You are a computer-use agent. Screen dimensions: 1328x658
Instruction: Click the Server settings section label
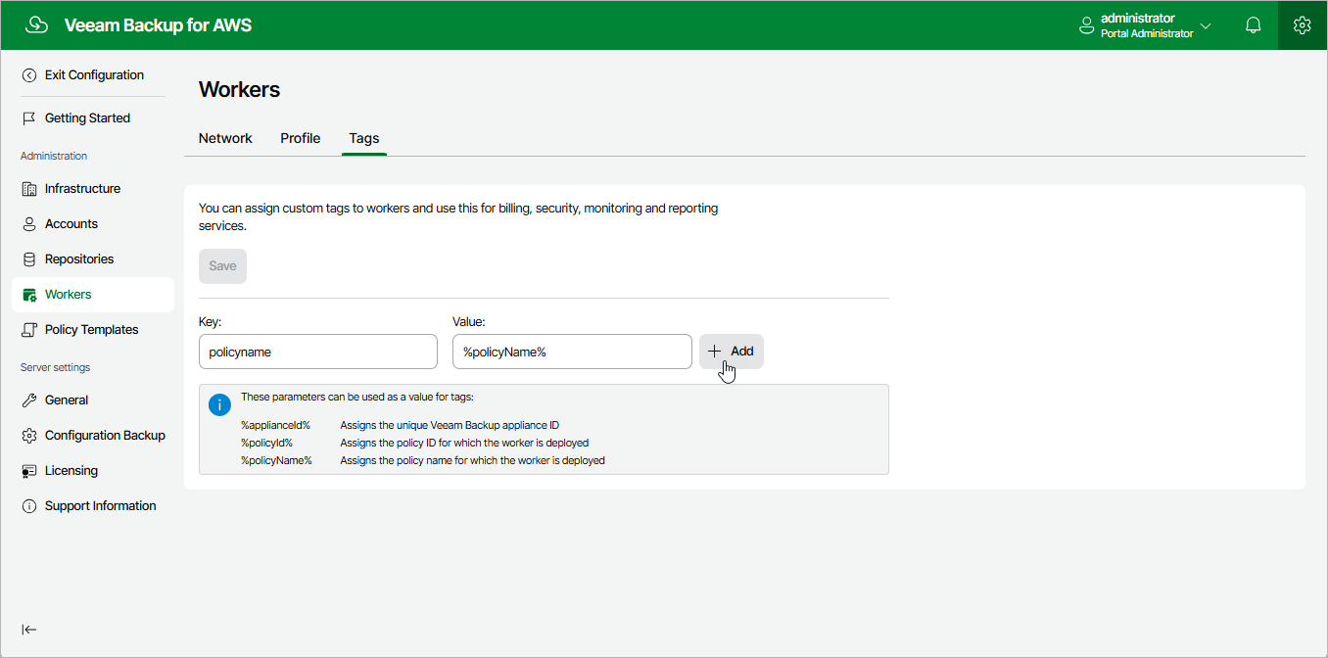55,367
